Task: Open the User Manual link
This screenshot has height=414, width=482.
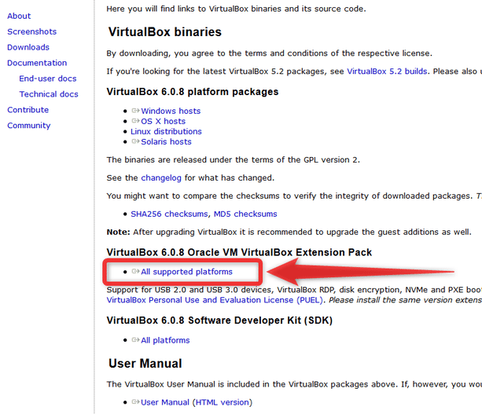Action: (165, 402)
